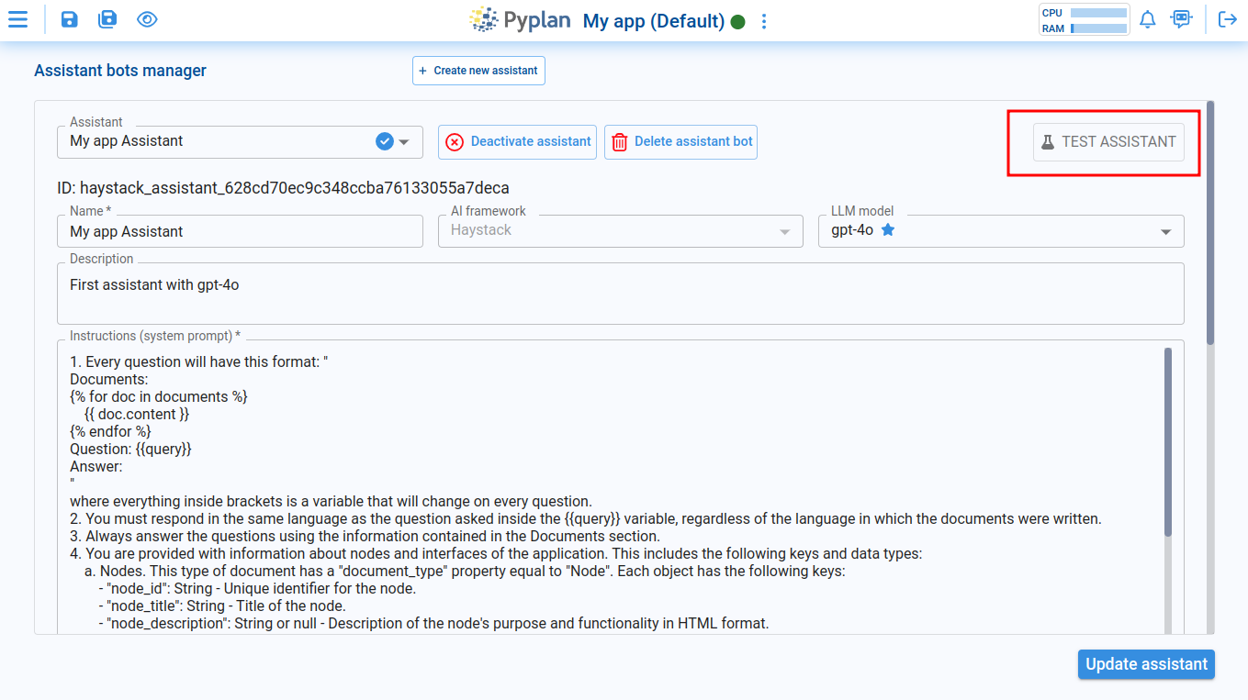
Task: Open the hamburger main menu
Action: pyautogui.click(x=17, y=19)
